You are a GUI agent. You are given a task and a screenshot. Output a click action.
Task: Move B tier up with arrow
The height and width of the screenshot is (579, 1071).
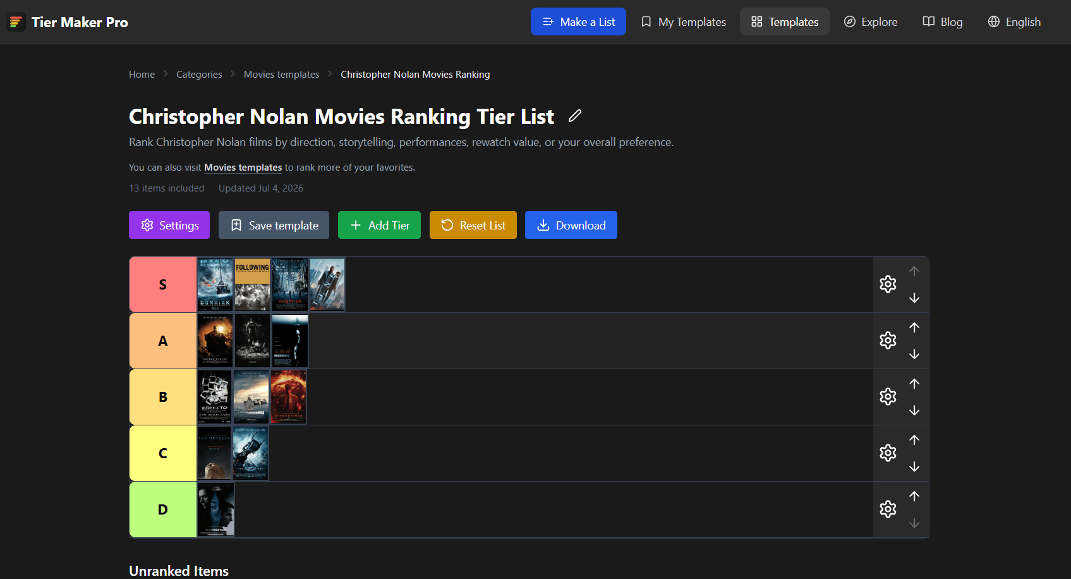coord(914,383)
